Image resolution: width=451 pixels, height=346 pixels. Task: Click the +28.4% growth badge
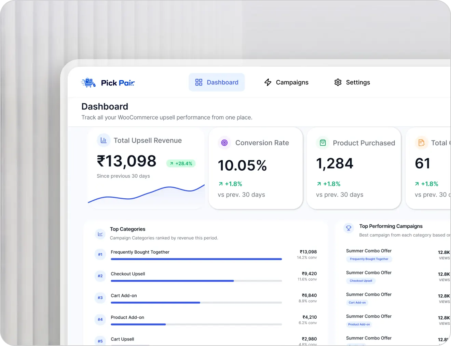pos(181,163)
